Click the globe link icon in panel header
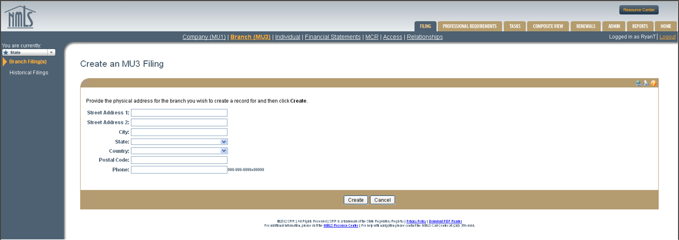The width and height of the screenshot is (679, 240). [638, 83]
